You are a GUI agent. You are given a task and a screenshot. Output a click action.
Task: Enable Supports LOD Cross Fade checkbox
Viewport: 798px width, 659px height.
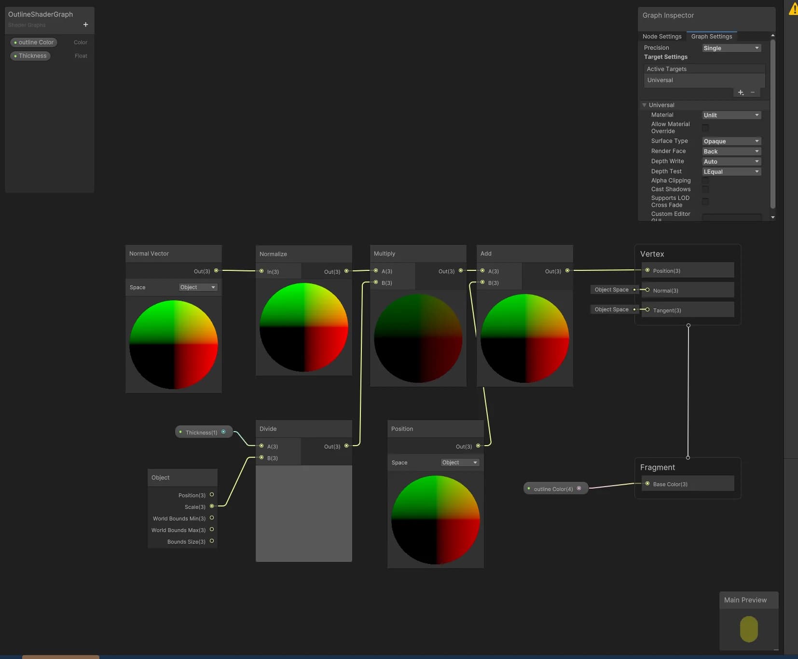pyautogui.click(x=705, y=201)
